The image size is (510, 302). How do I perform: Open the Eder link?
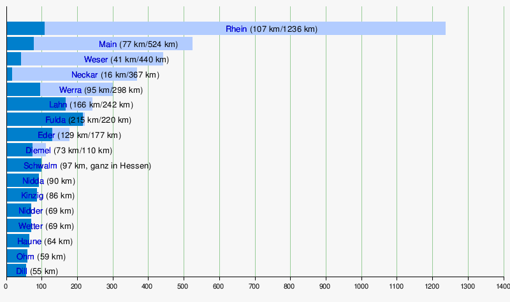(47, 135)
